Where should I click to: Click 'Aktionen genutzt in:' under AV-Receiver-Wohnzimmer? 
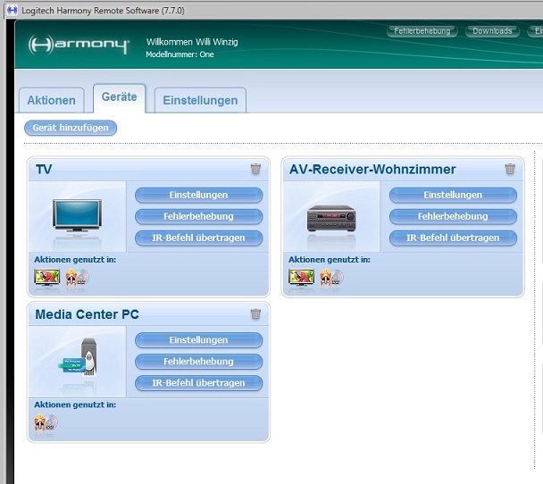(330, 260)
